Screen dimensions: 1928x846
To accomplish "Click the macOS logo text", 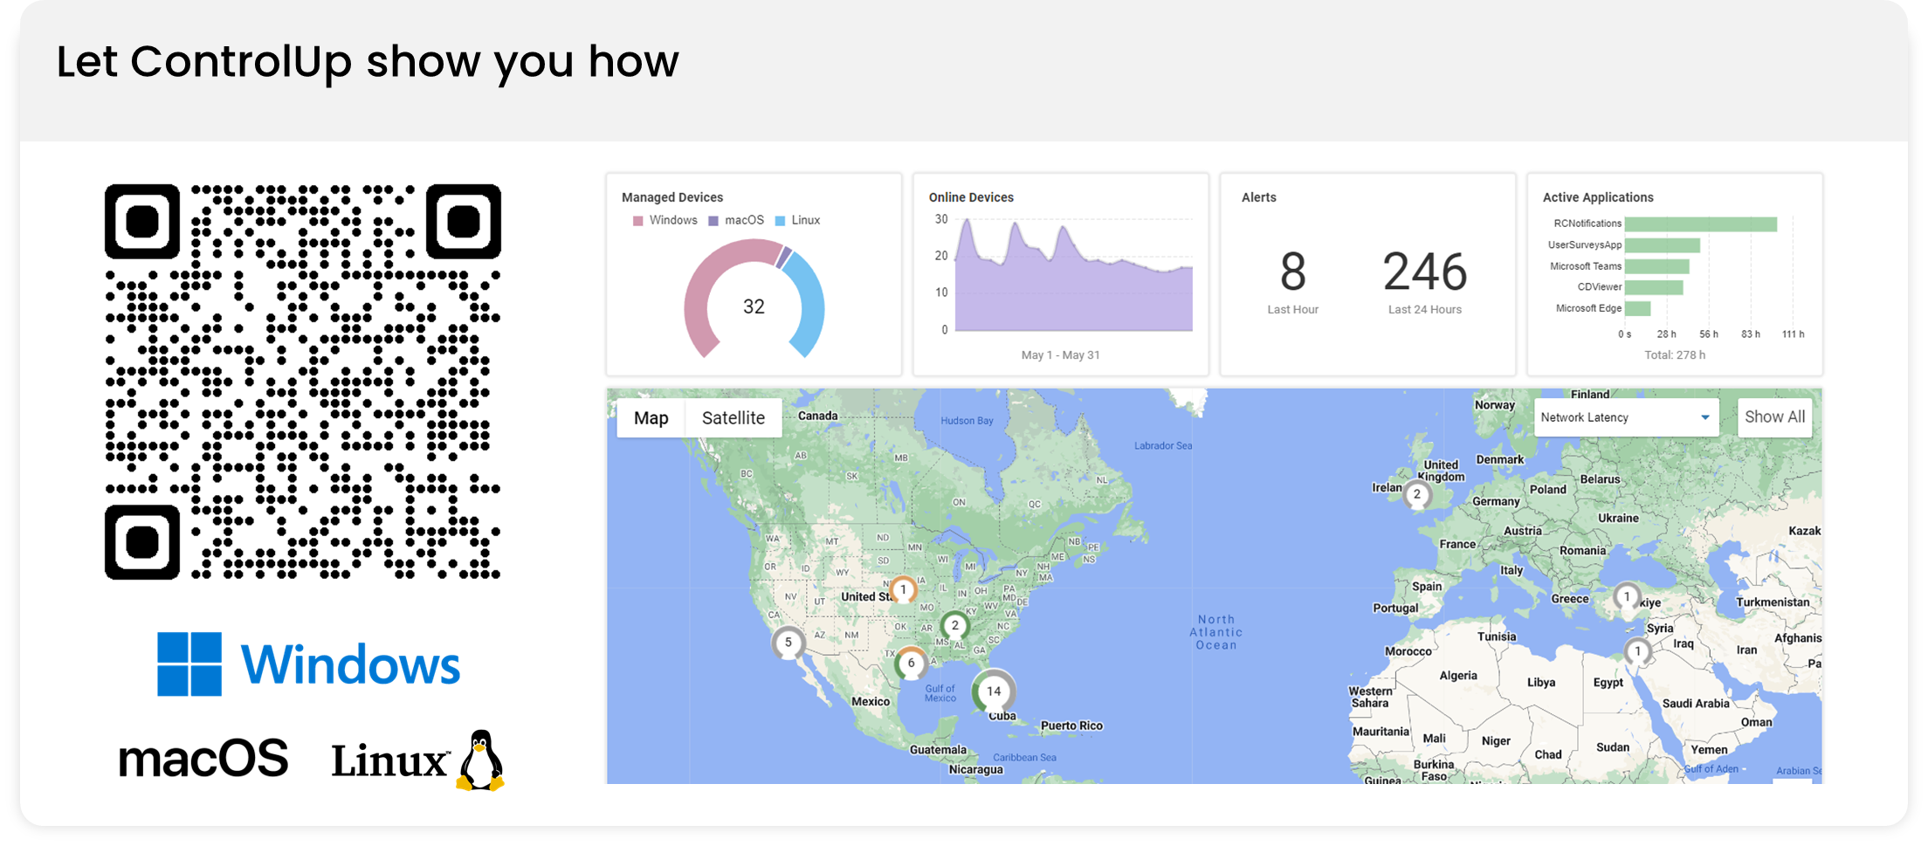I will [203, 759].
